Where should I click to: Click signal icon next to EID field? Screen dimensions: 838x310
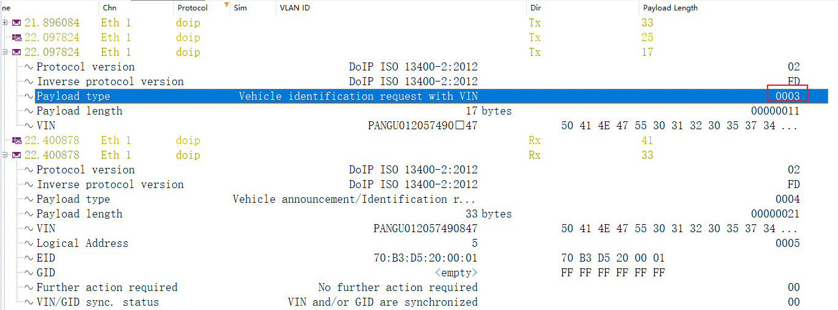click(x=29, y=258)
